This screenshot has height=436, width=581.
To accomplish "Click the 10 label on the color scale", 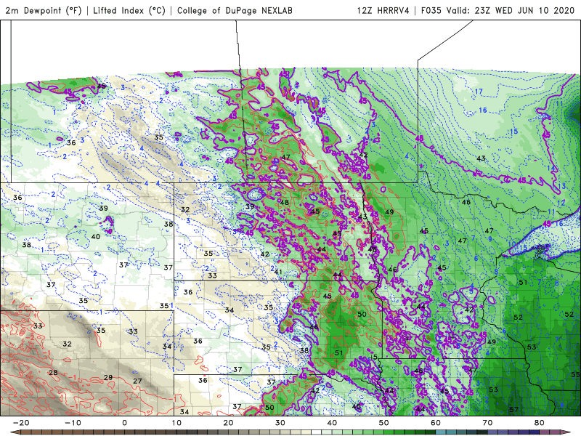I will coord(176,423).
